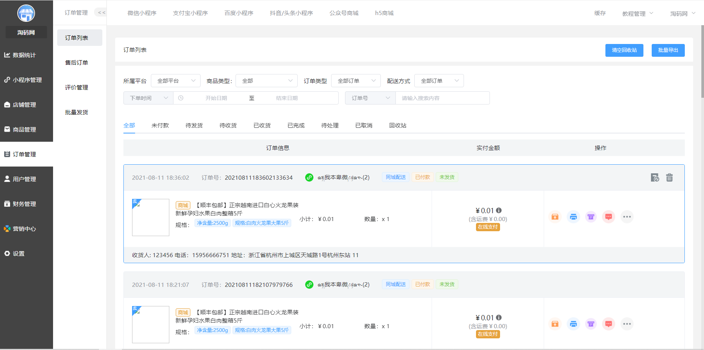Image resolution: width=704 pixels, height=350 pixels.
Task: Open the more actions ellipsis icon
Action: click(x=627, y=217)
